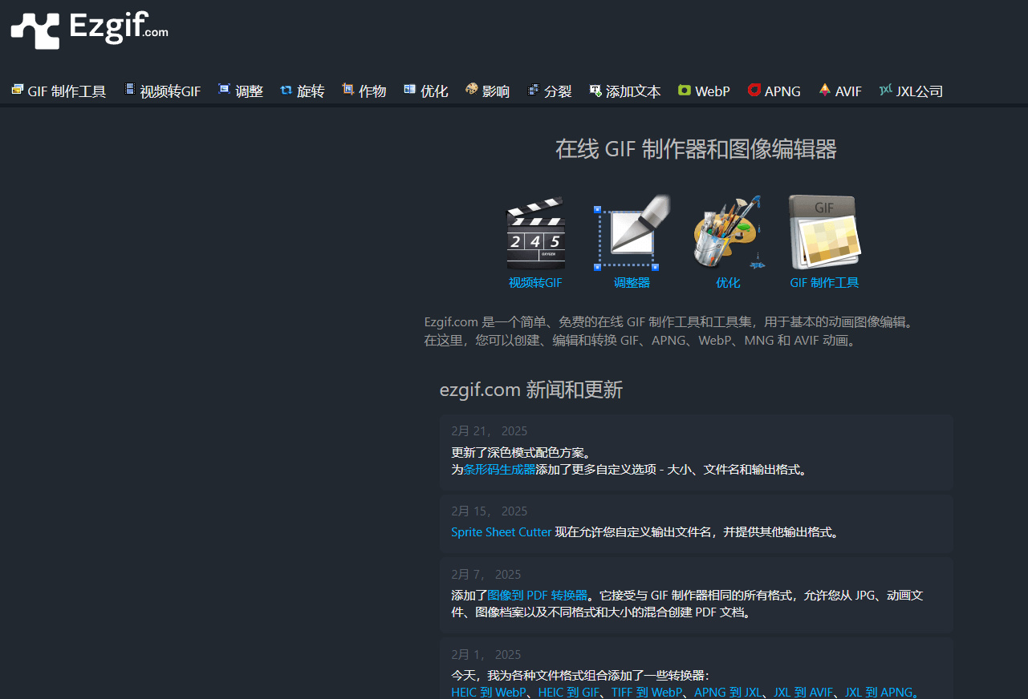Click the large resizer icon with the pen
The image size is (1028, 699).
tap(632, 232)
